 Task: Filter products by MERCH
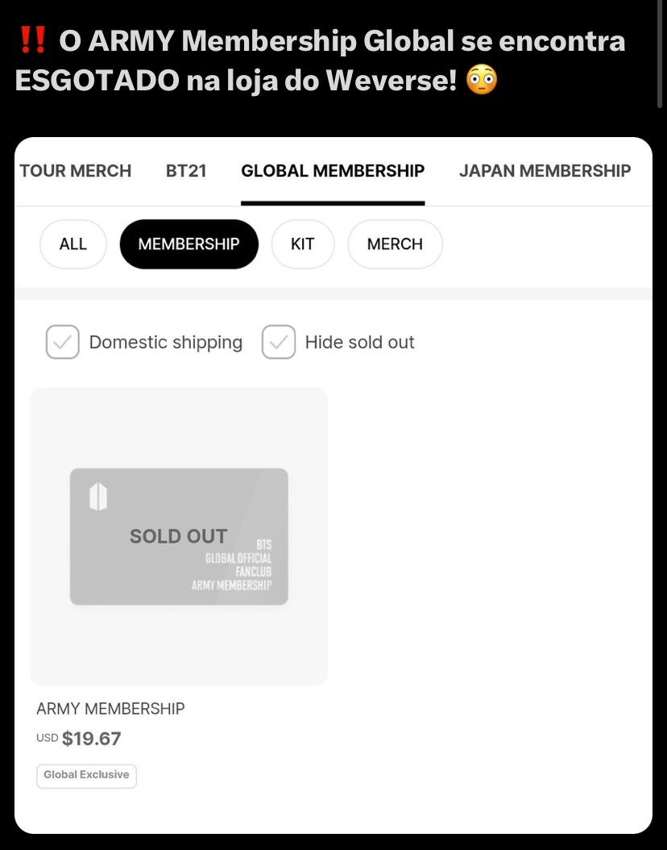tap(395, 244)
